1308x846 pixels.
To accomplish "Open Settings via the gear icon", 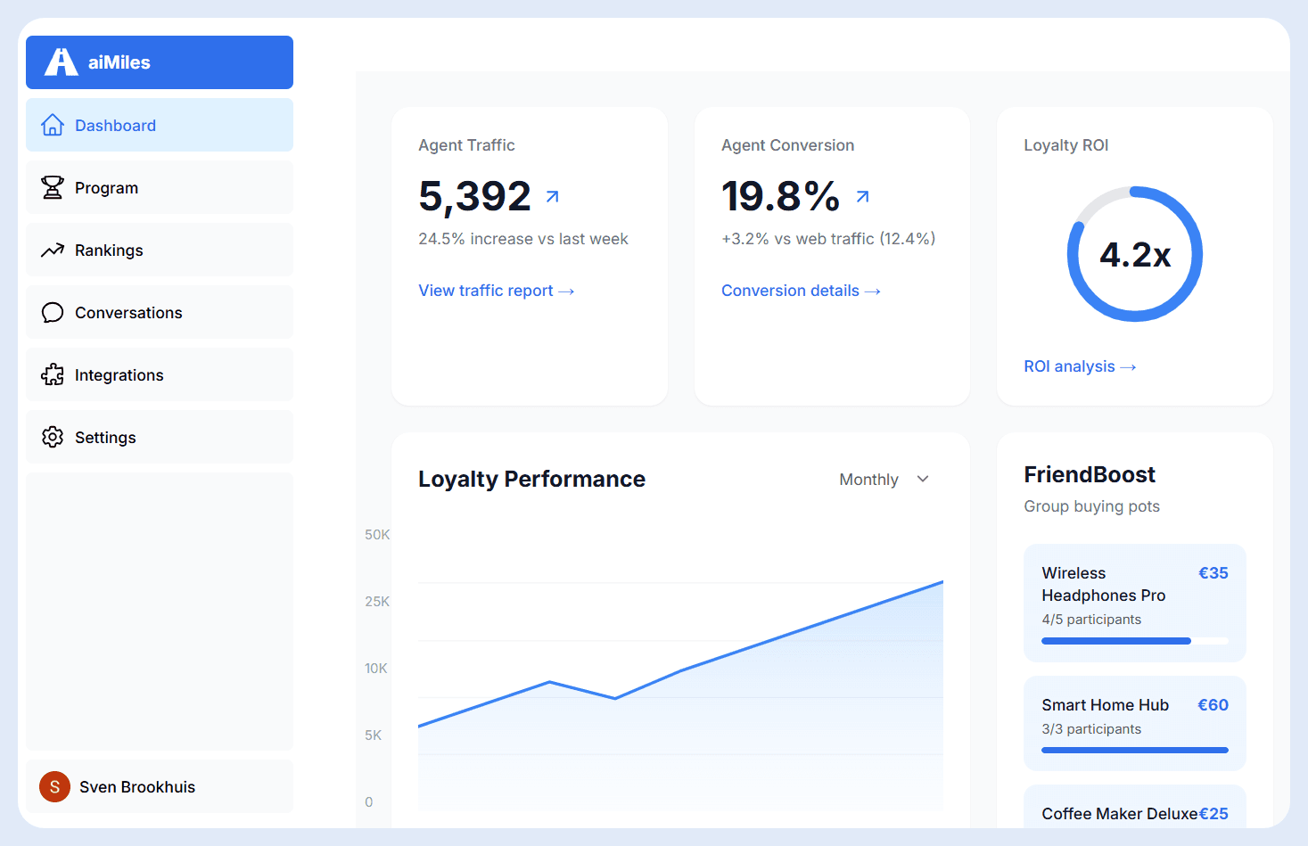I will [53, 437].
